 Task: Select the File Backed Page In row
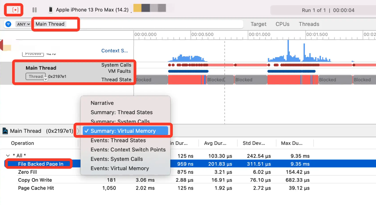[x=188, y=164]
